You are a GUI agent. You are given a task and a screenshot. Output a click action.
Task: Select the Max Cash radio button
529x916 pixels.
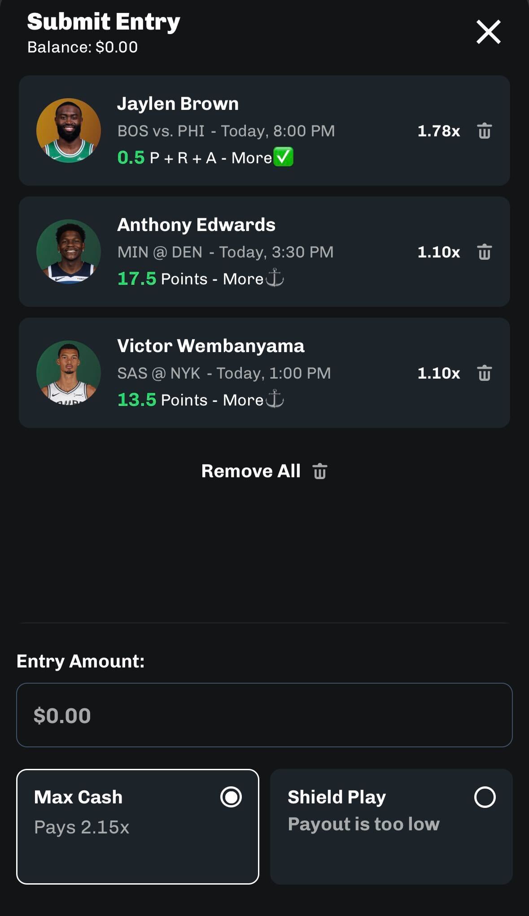[x=231, y=797]
